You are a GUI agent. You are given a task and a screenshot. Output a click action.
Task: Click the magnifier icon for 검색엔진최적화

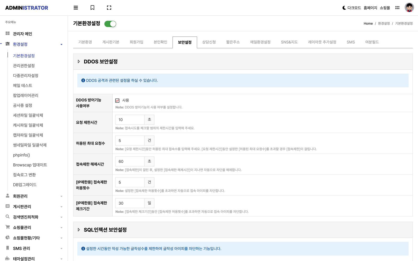click(8, 217)
